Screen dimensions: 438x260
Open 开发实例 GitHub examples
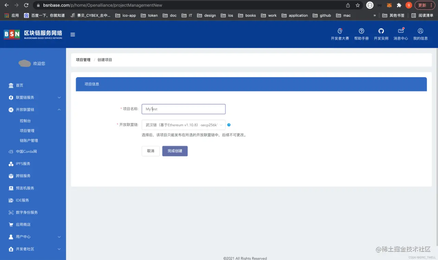(381, 34)
